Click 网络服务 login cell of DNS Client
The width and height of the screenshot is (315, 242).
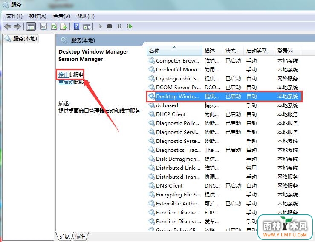pos(288,186)
